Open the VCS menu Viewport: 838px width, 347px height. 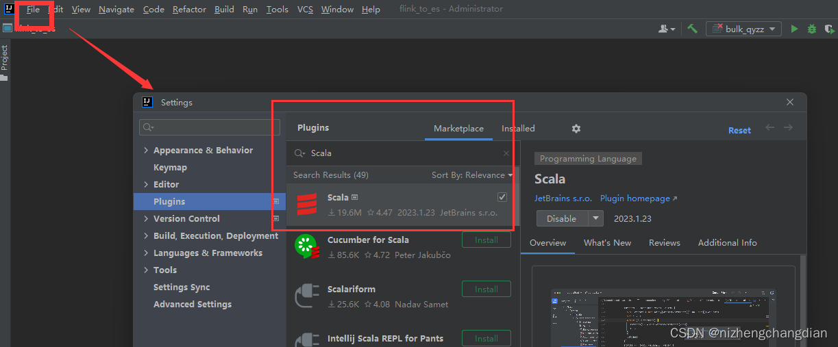306,9
